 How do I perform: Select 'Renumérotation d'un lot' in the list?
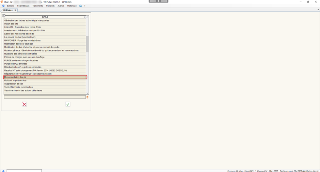(x=45, y=77)
